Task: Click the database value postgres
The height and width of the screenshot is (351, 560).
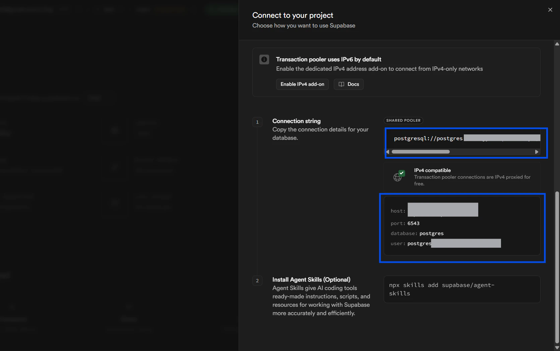Action: (x=432, y=233)
